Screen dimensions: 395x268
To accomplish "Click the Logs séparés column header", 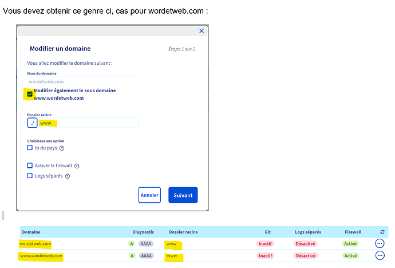I will coord(308,232).
